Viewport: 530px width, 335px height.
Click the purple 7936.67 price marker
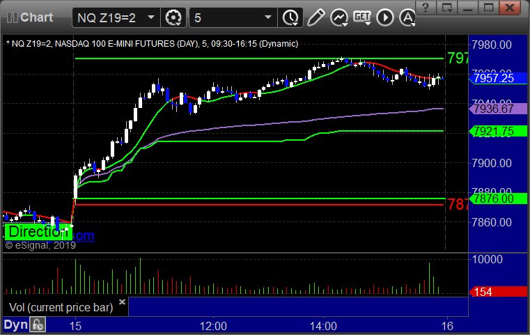pyautogui.click(x=498, y=109)
